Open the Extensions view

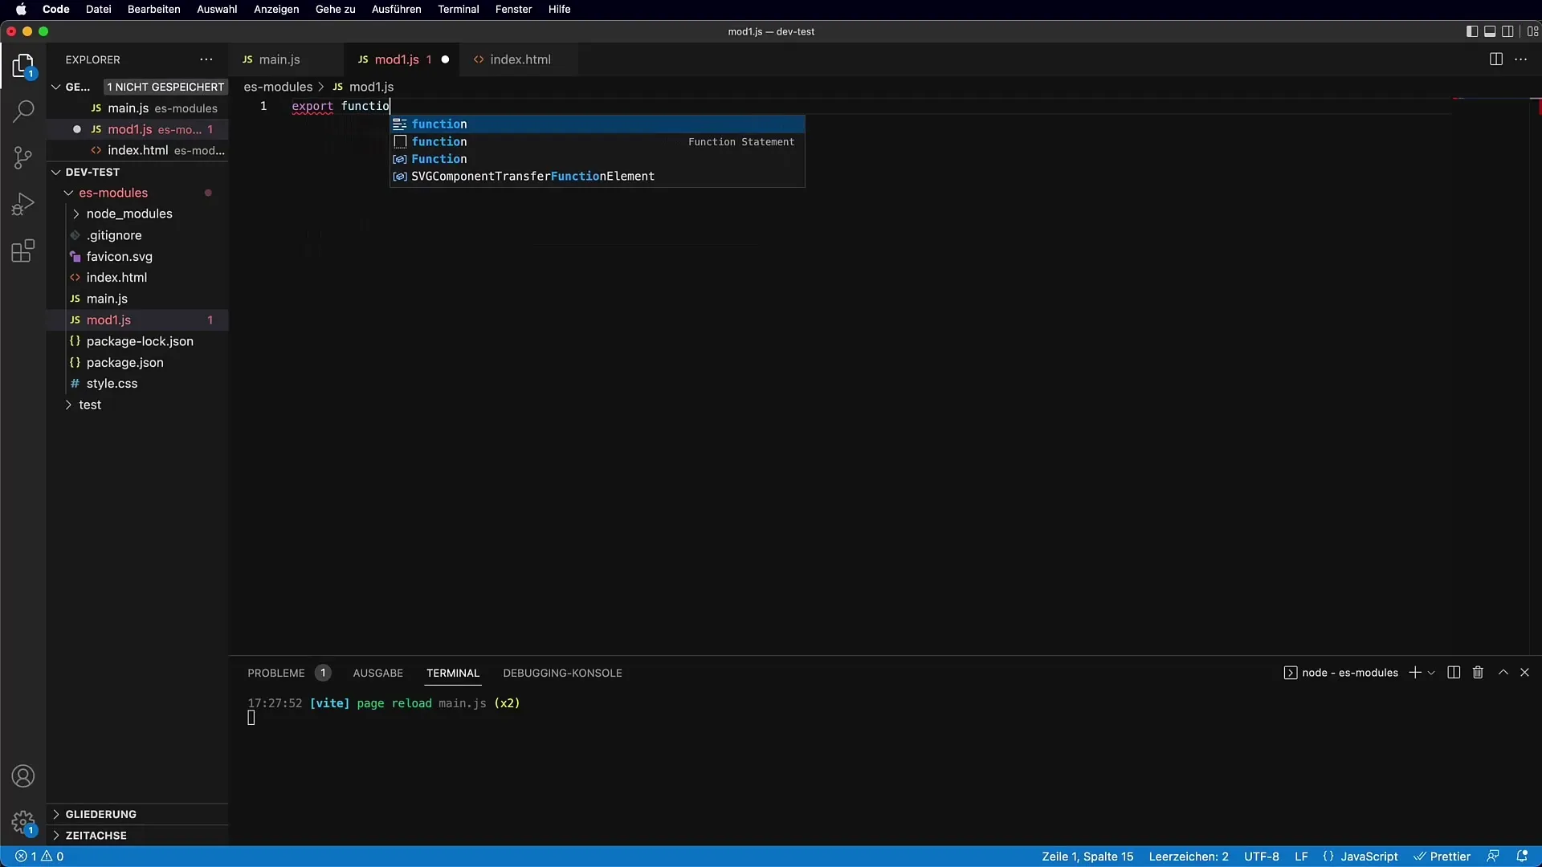pos(23,251)
